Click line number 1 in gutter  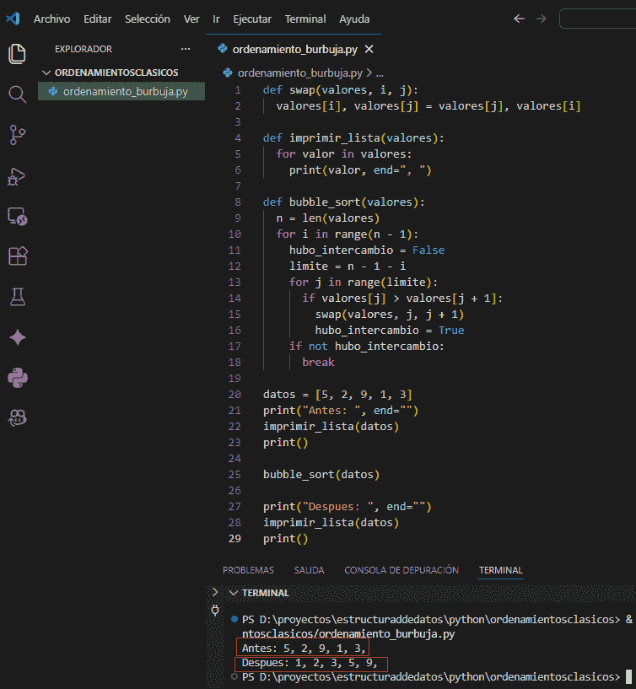(x=238, y=90)
